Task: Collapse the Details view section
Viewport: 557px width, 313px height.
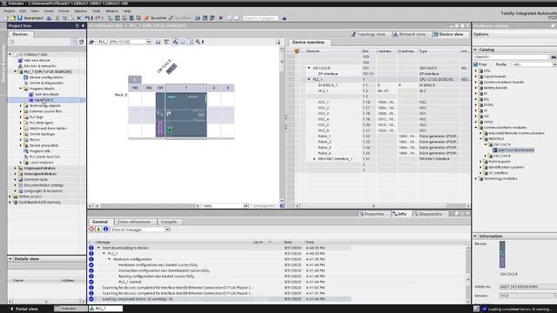Action: (10, 259)
